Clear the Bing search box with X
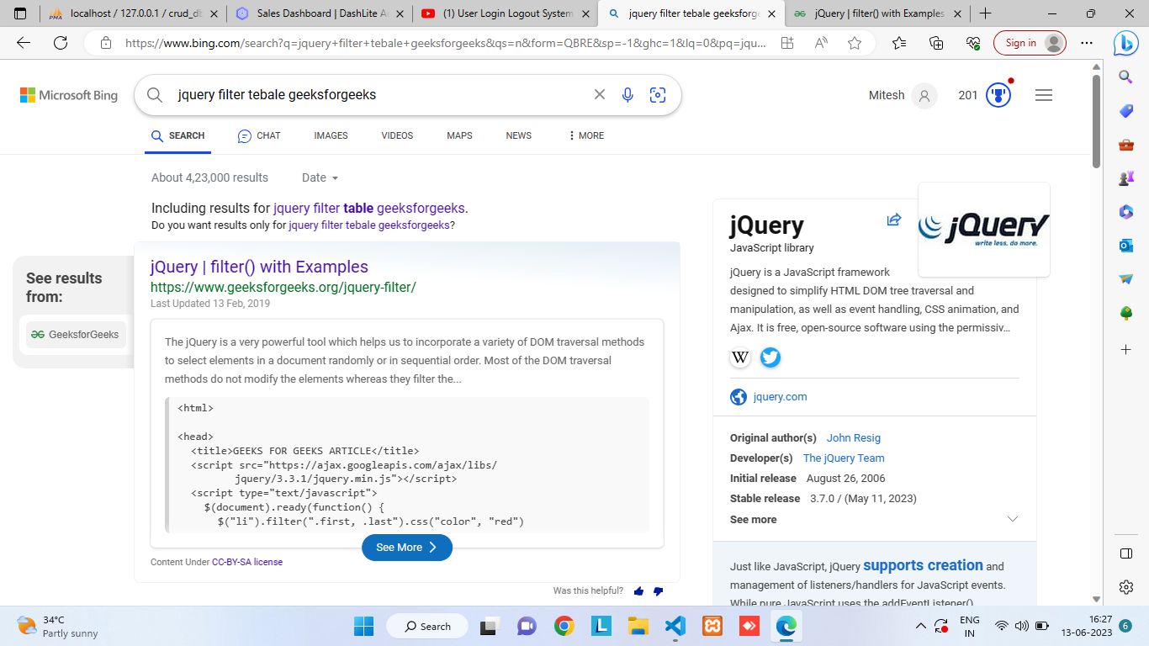The width and height of the screenshot is (1149, 646). pos(600,95)
